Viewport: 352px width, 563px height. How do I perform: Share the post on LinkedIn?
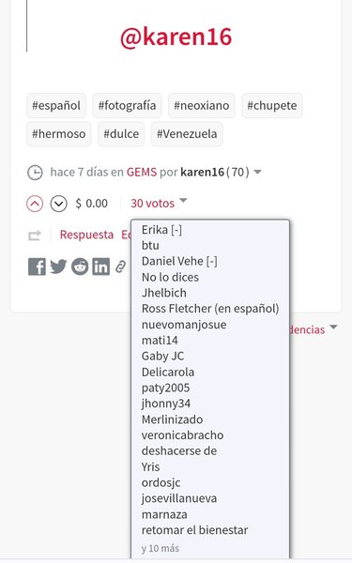tap(101, 266)
